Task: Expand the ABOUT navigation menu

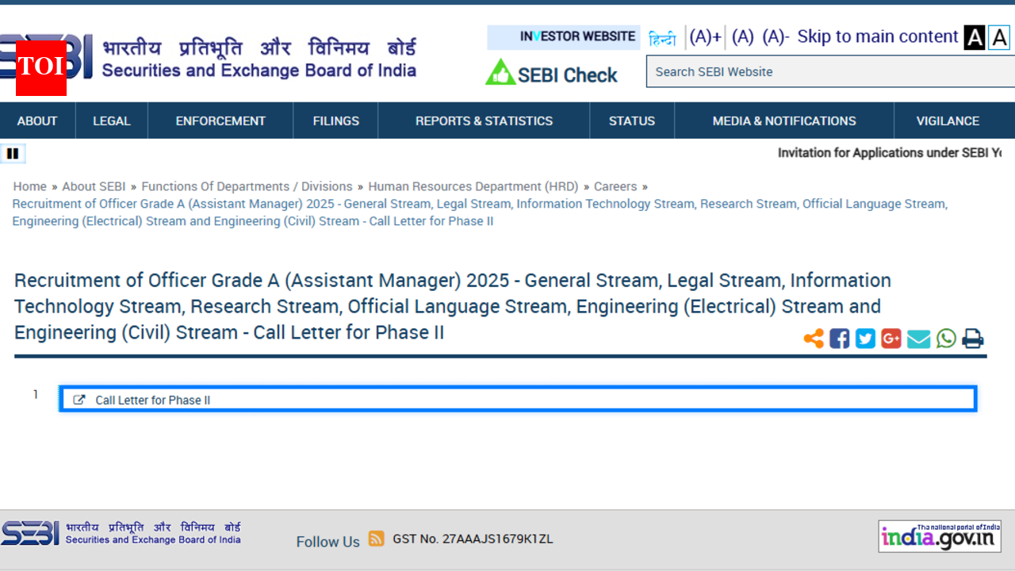Action: [x=36, y=120]
